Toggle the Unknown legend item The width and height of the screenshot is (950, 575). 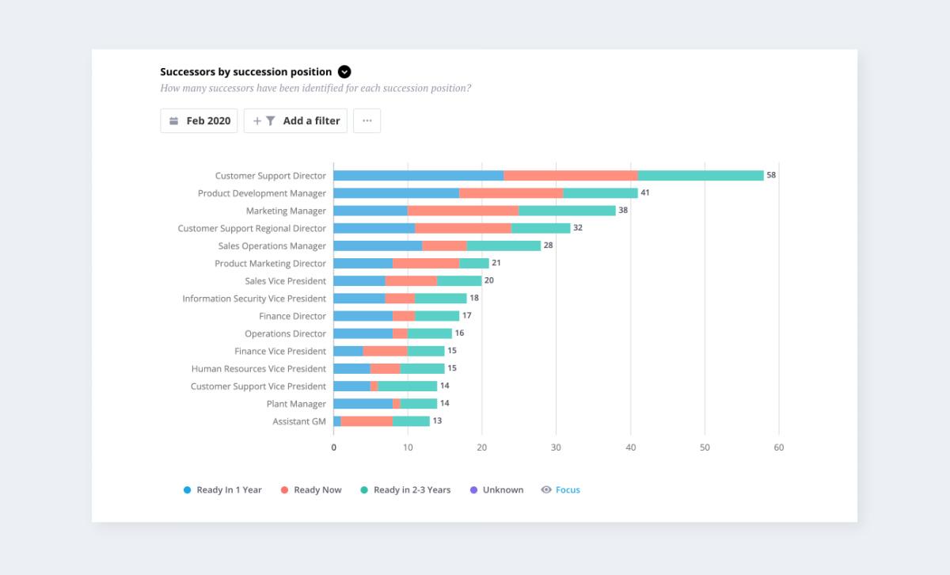(496, 489)
